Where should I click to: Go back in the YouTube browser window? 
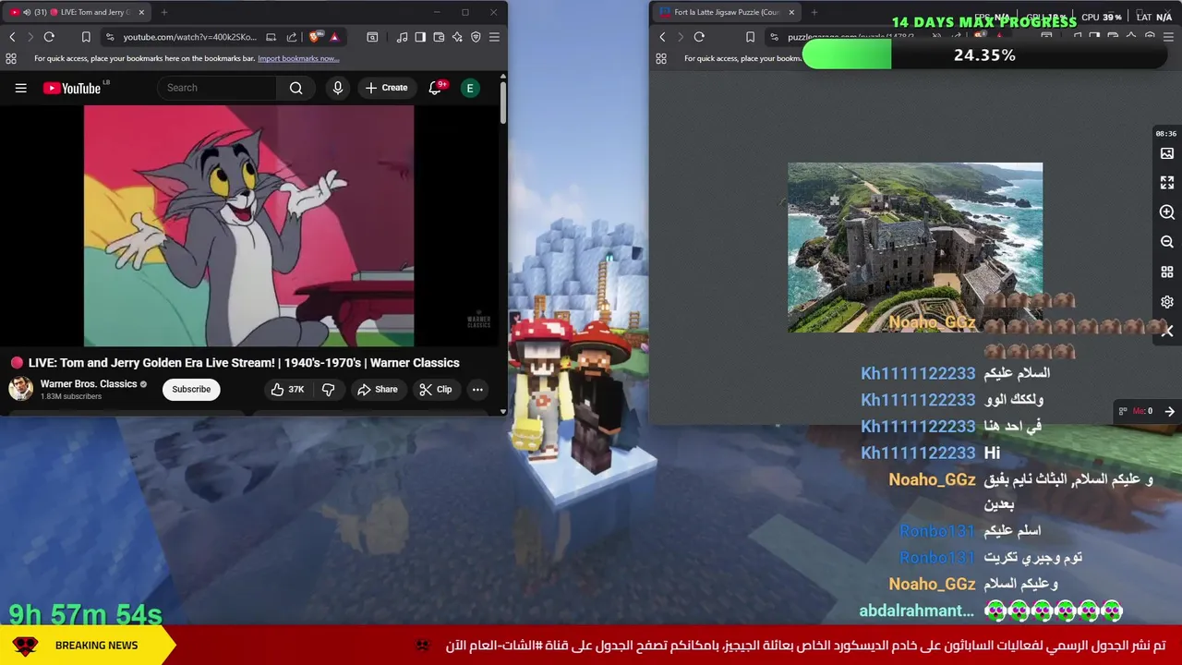(x=12, y=37)
